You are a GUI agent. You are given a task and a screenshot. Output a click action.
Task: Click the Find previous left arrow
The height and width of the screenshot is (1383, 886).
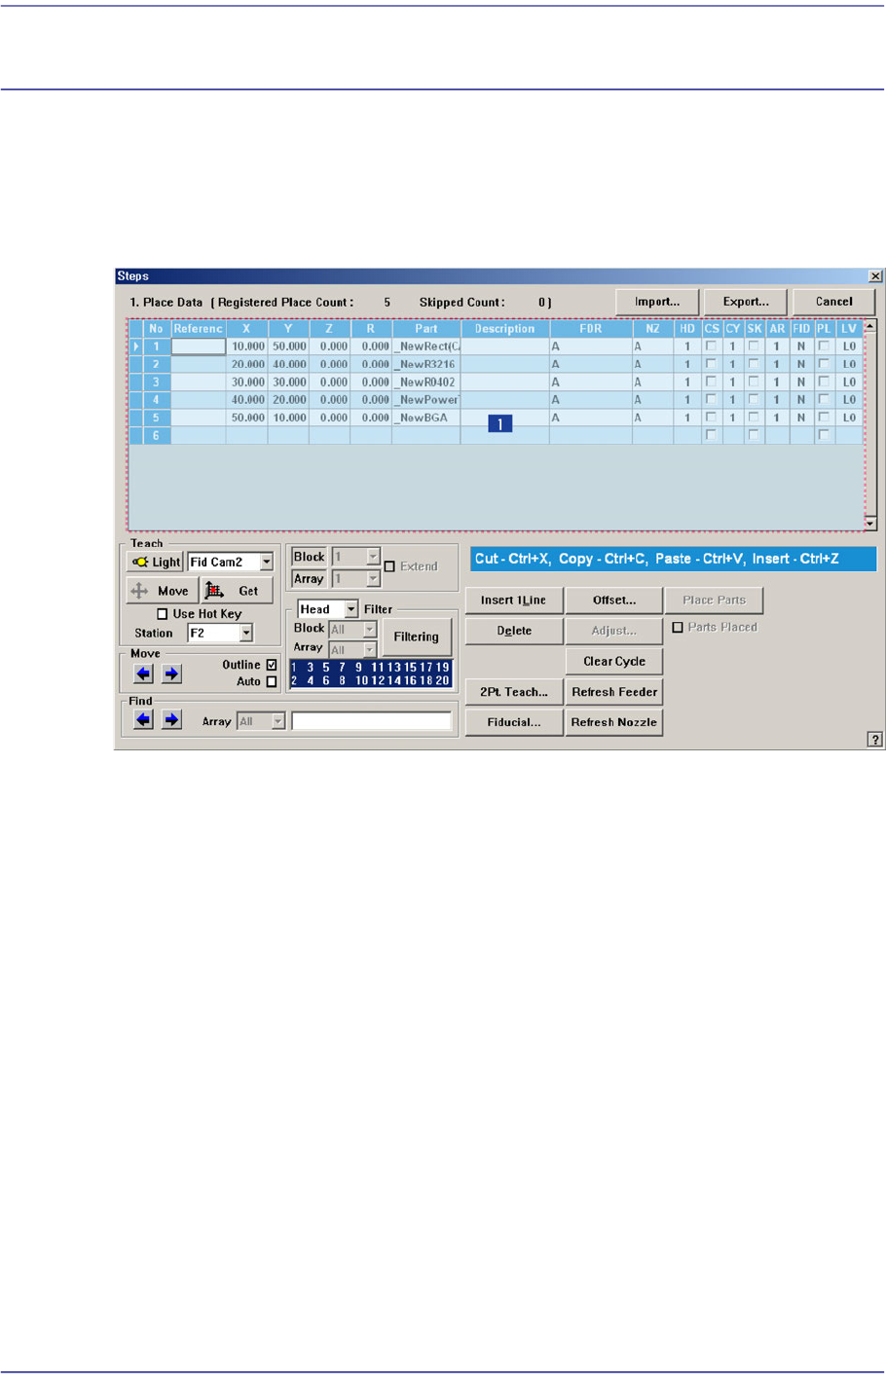point(143,720)
